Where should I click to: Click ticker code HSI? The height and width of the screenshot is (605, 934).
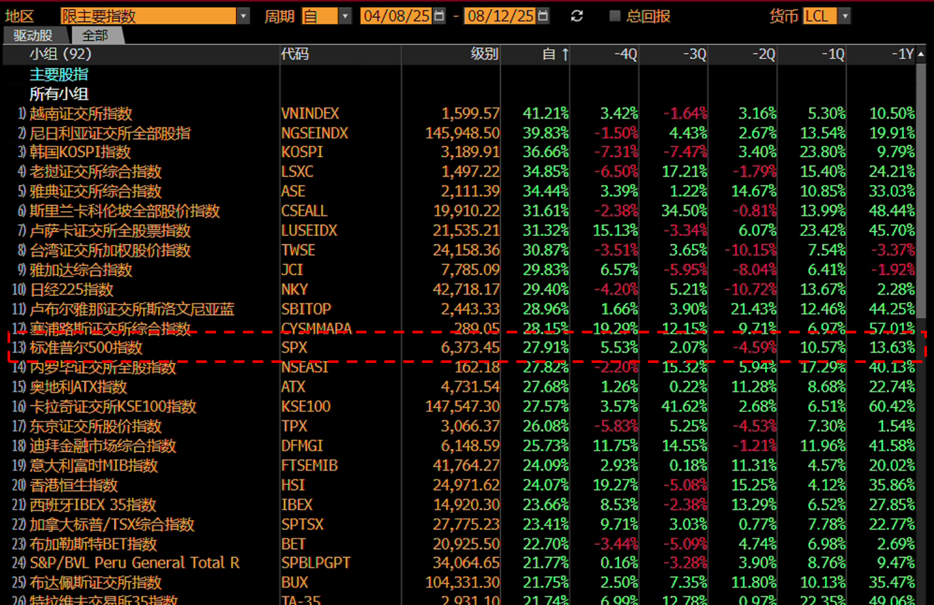click(x=293, y=485)
